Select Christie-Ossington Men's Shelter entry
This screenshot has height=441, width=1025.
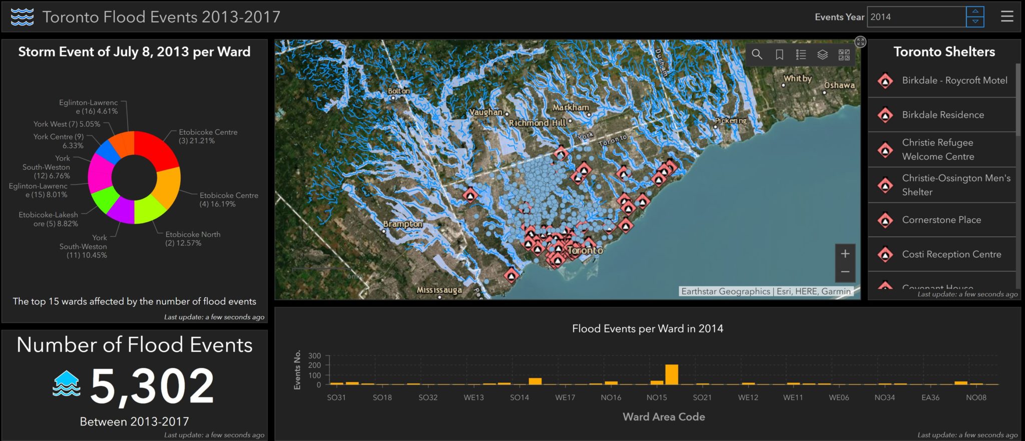(x=942, y=185)
